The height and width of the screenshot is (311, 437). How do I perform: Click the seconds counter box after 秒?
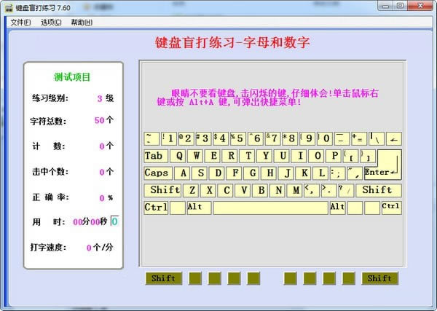coord(114,221)
